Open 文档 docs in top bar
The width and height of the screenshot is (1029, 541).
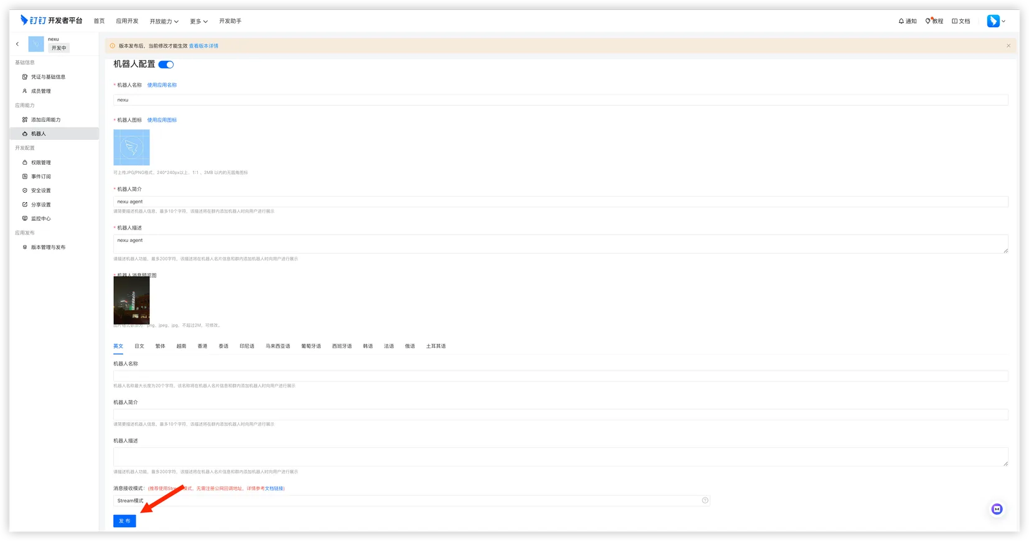click(961, 21)
